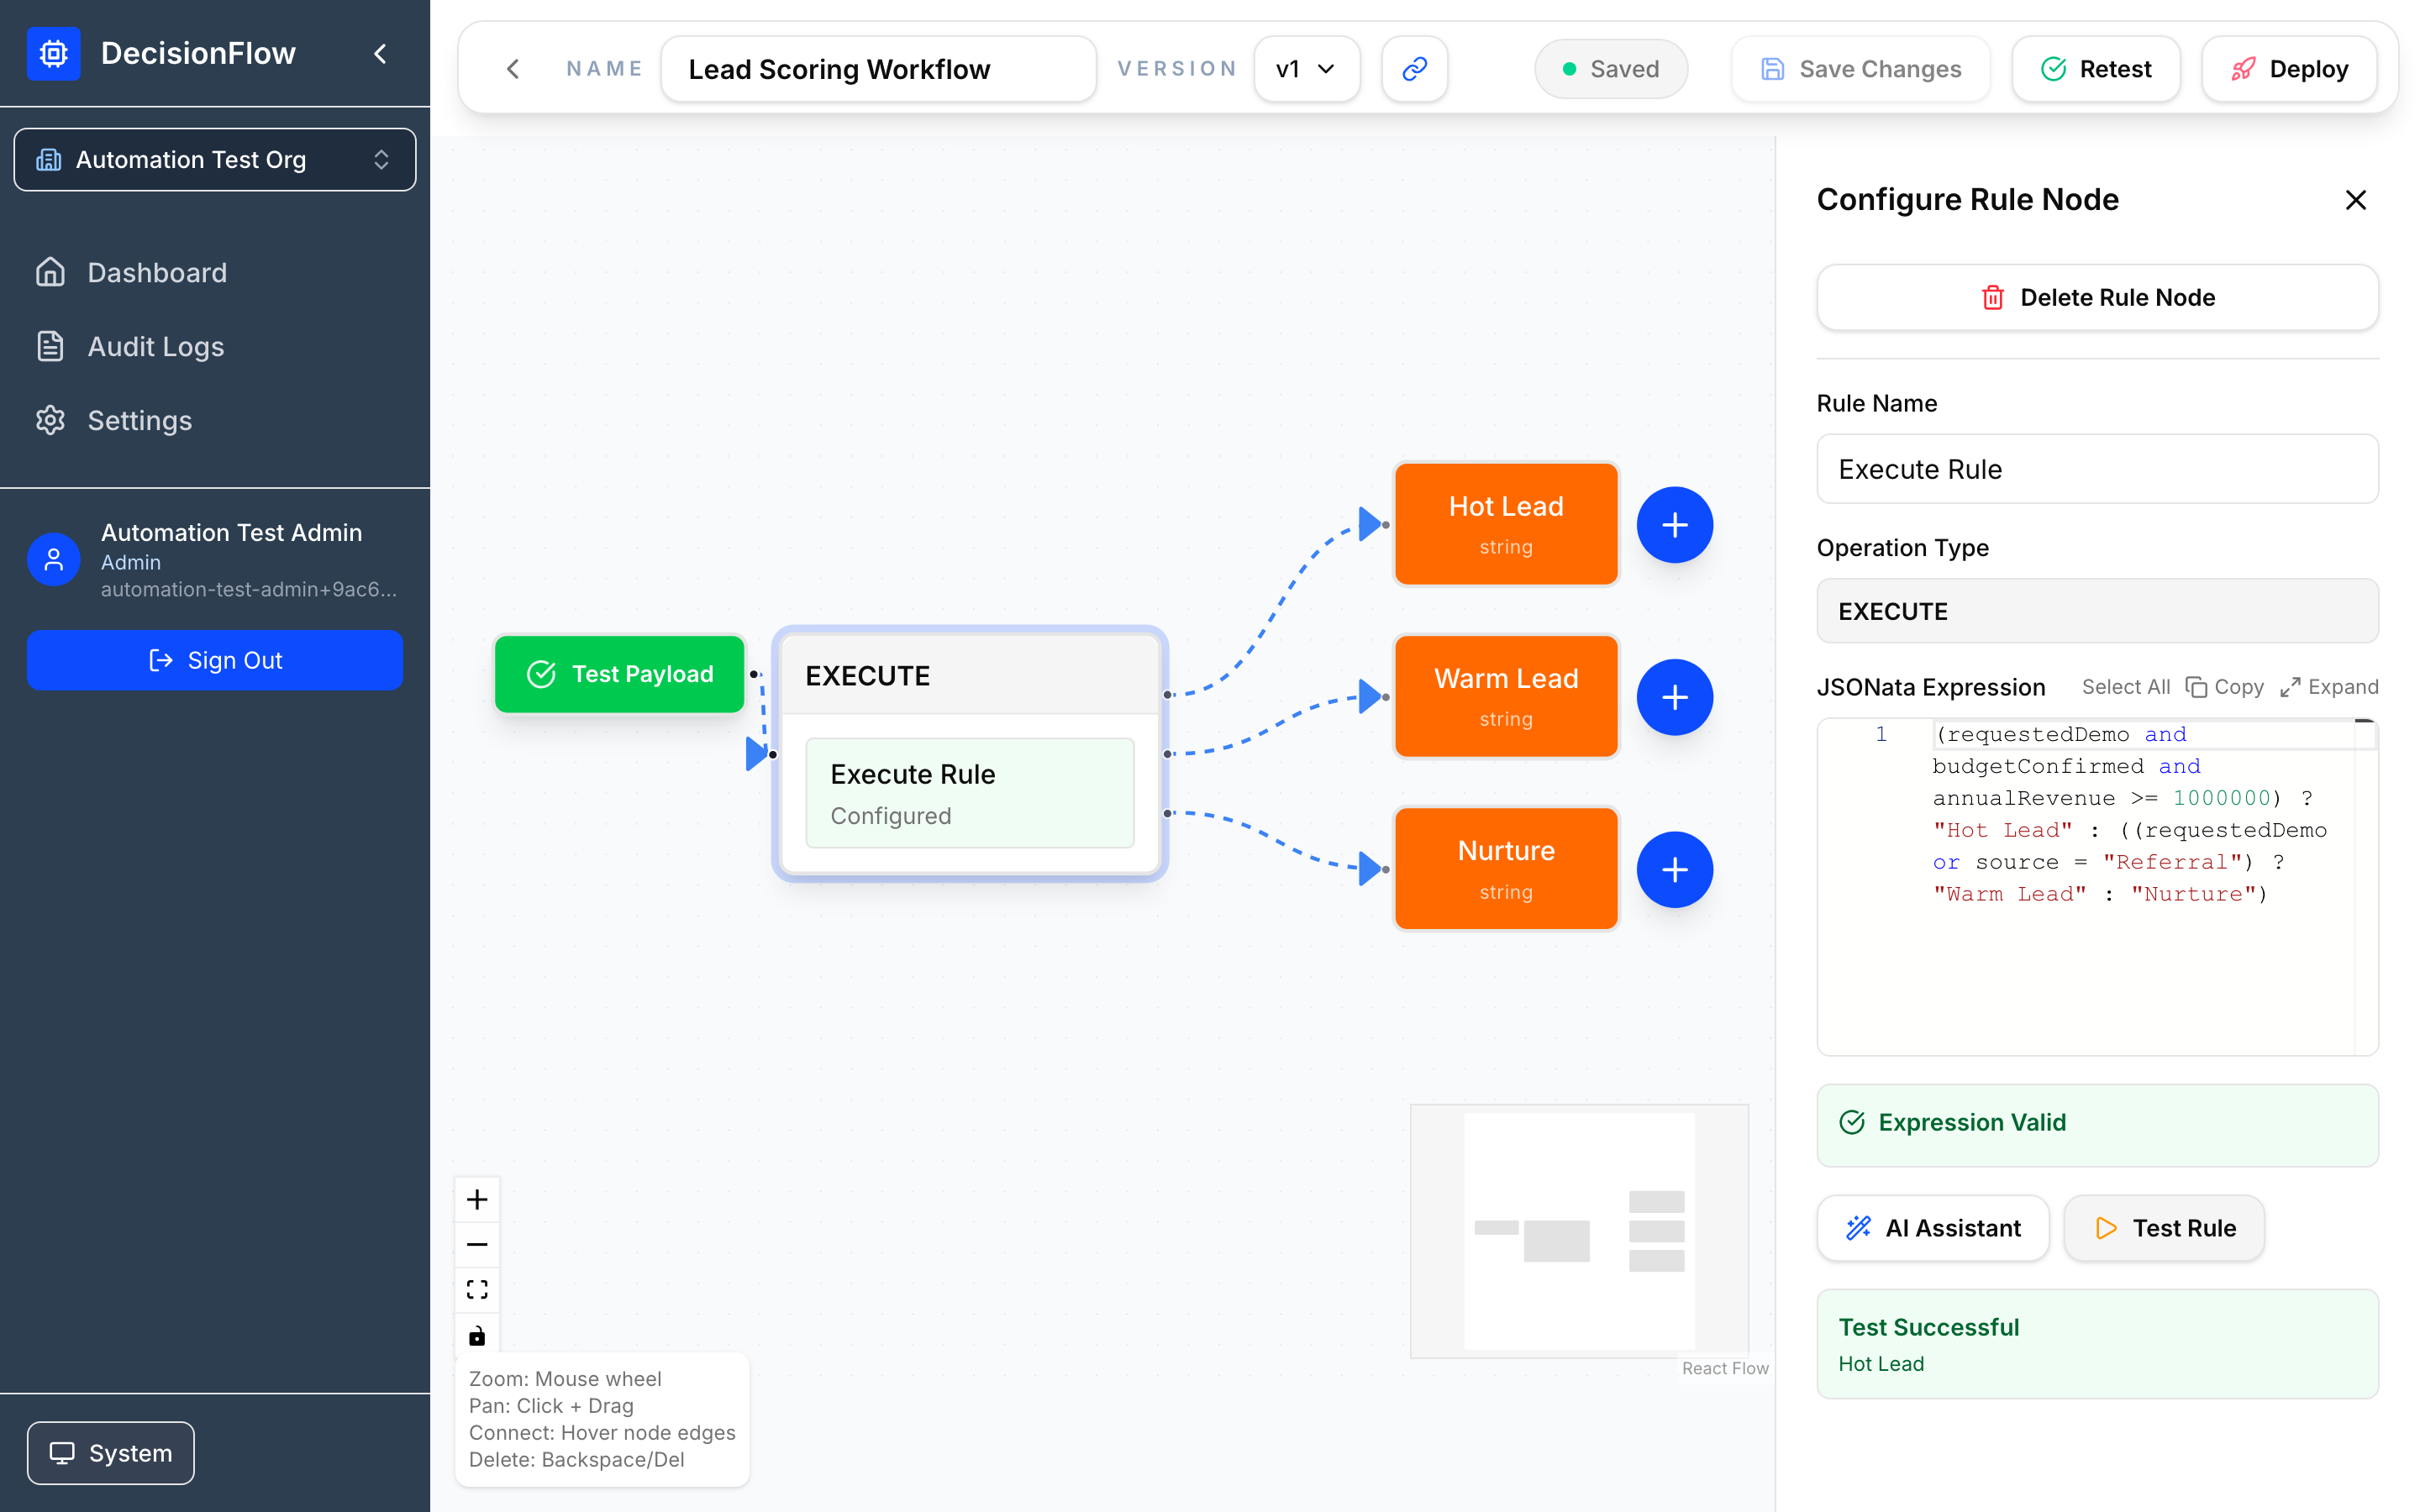
Task: Click the canvas minimap
Action: pos(1579,1231)
